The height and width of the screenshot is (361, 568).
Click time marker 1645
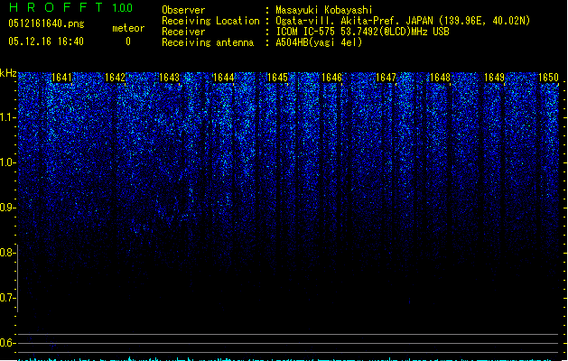coord(277,78)
